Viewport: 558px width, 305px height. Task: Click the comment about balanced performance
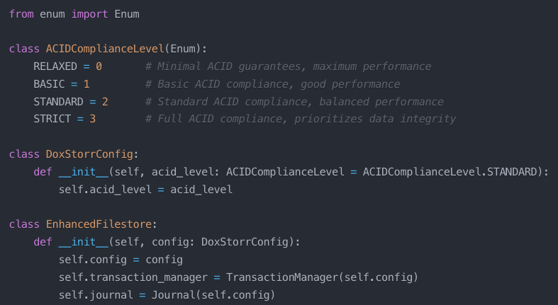click(x=294, y=102)
